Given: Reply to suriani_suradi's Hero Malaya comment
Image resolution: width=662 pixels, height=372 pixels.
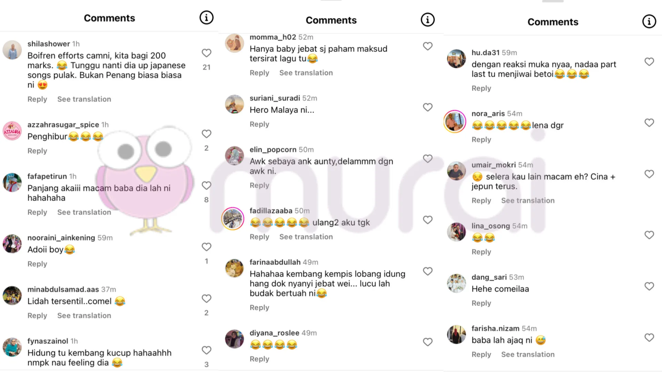Looking at the screenshot, I should point(259,124).
